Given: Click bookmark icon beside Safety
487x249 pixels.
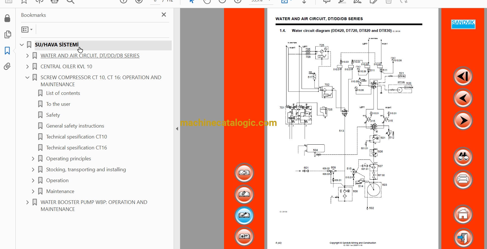Looking at the screenshot, I should [40, 115].
